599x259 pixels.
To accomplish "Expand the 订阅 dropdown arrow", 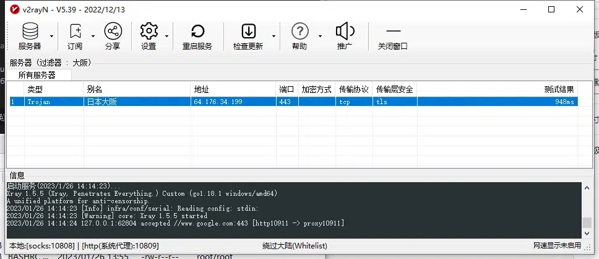I will (93, 37).
